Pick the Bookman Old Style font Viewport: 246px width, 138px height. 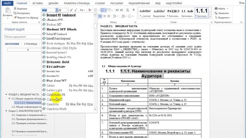pos(68,48)
